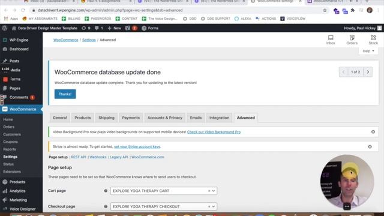
Task: Dismiss the Stripe almost ready notice
Action: coord(370,146)
